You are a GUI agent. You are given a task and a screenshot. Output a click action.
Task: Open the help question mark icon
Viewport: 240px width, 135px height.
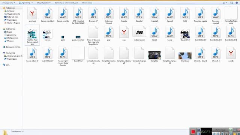(237, 3)
